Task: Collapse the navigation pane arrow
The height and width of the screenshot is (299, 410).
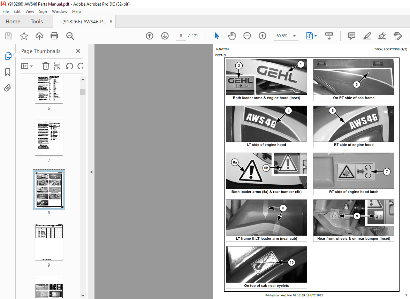Action: 91,172
